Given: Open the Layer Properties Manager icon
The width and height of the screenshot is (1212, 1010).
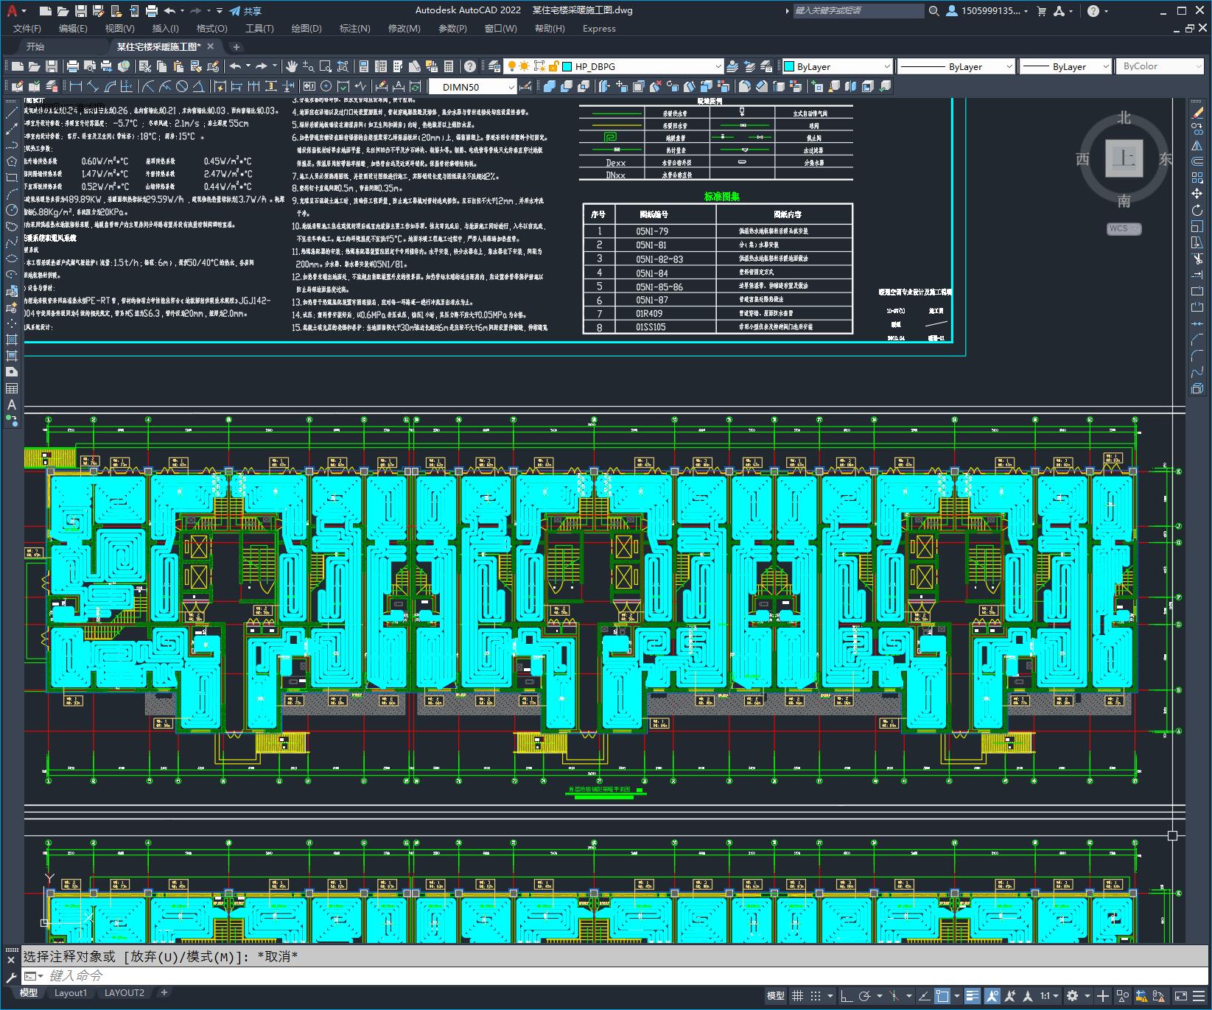Looking at the screenshot, I should [x=494, y=66].
